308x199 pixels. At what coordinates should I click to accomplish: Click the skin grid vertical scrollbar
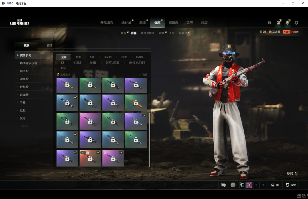(x=149, y=140)
